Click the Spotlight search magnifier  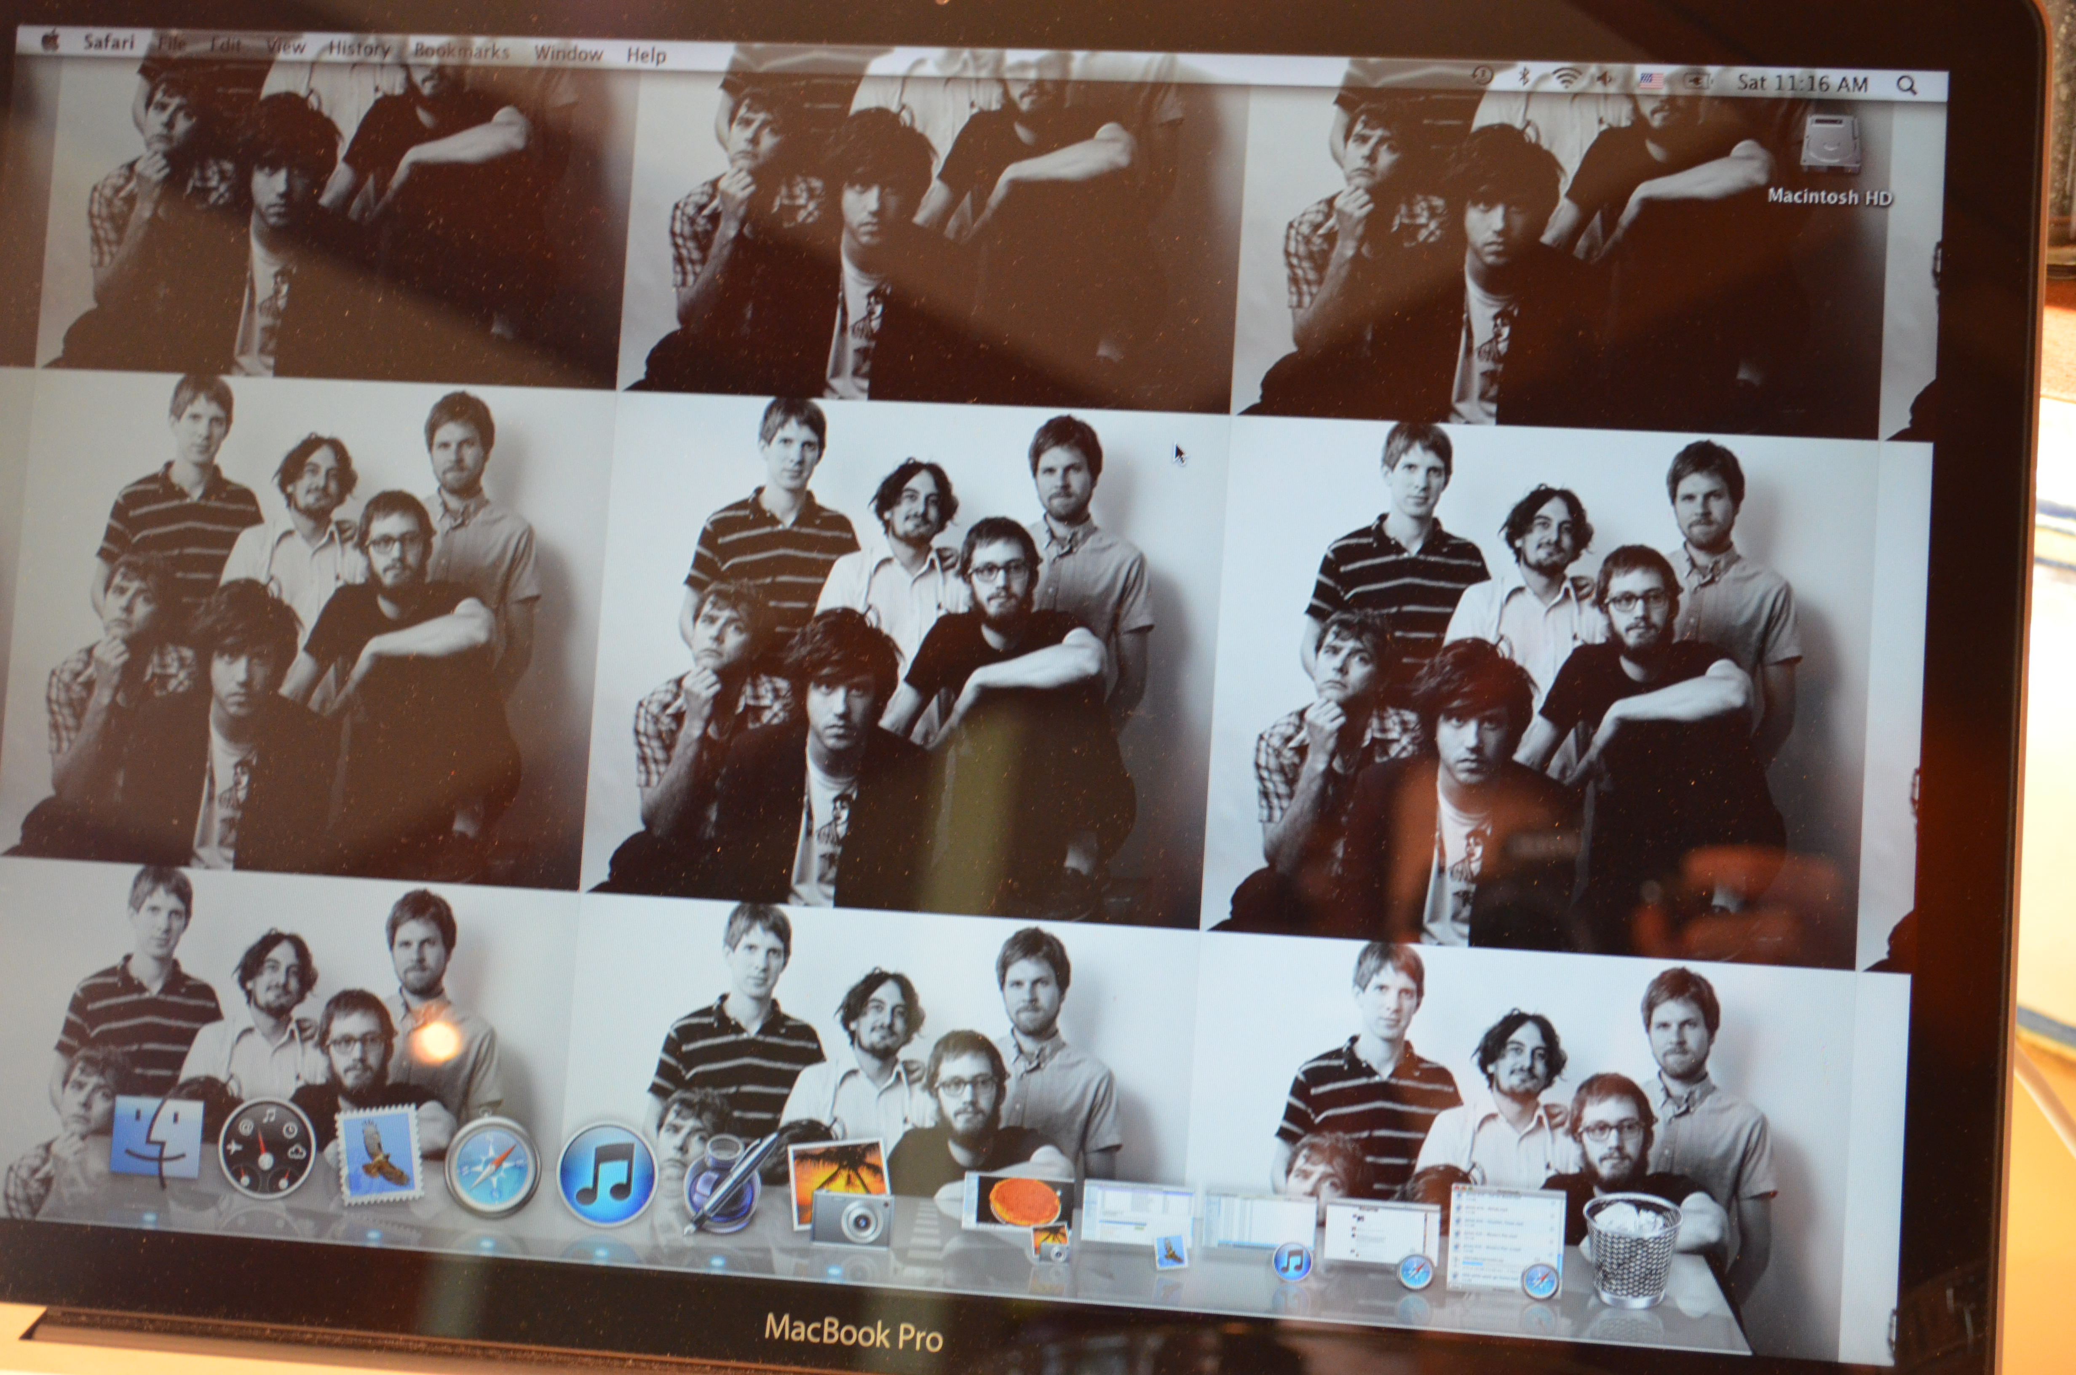point(1906,86)
